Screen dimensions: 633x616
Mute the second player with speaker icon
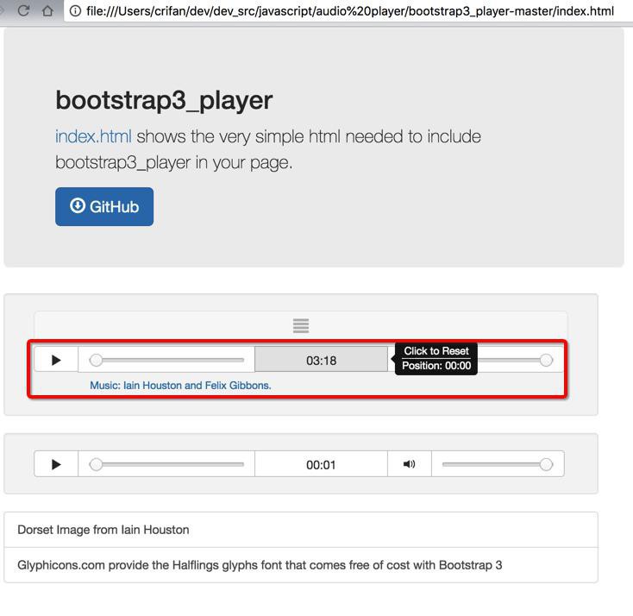410,464
